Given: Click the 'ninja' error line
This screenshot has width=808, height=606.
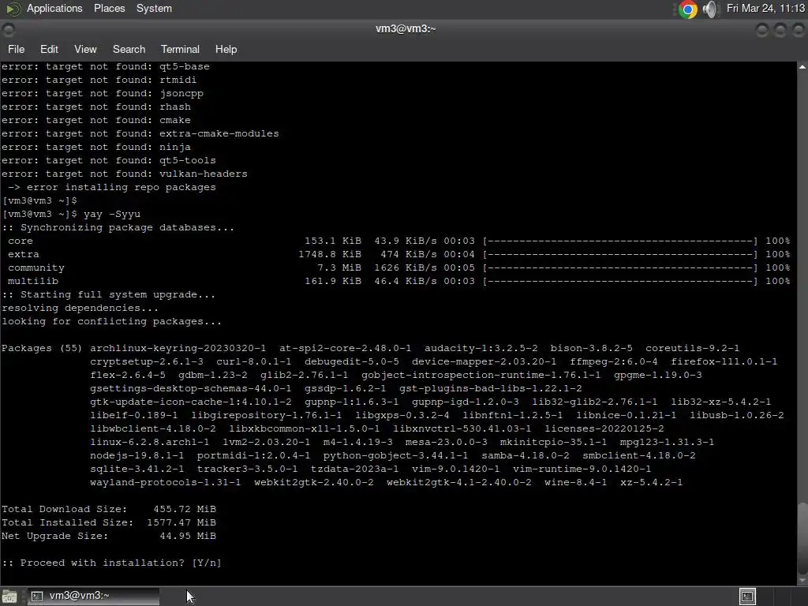Looking at the screenshot, I should click(x=95, y=147).
